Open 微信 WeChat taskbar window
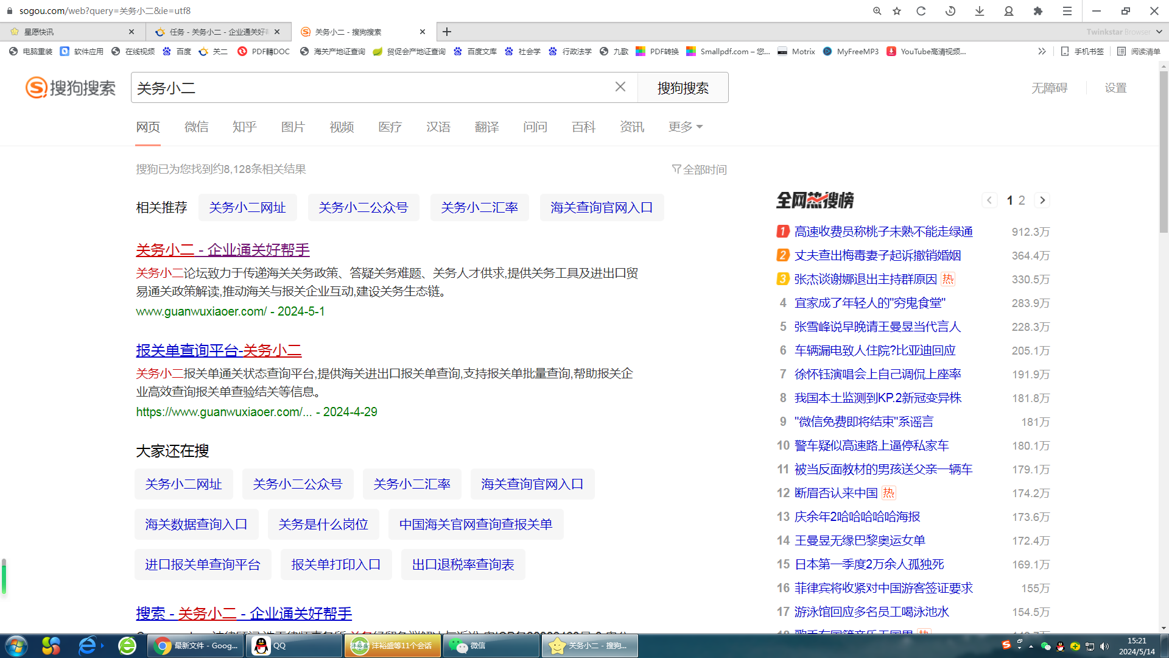Screen dimensions: 1169x658 pos(492,646)
